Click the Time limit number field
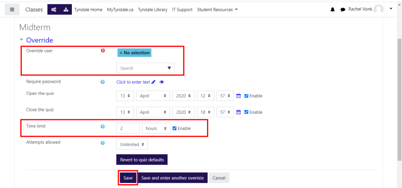402x188 pixels. pyautogui.click(x=128, y=128)
